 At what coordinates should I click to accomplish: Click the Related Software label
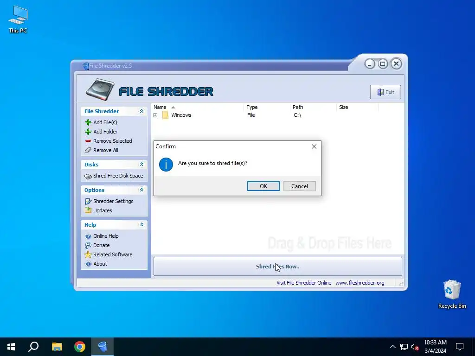(113, 254)
